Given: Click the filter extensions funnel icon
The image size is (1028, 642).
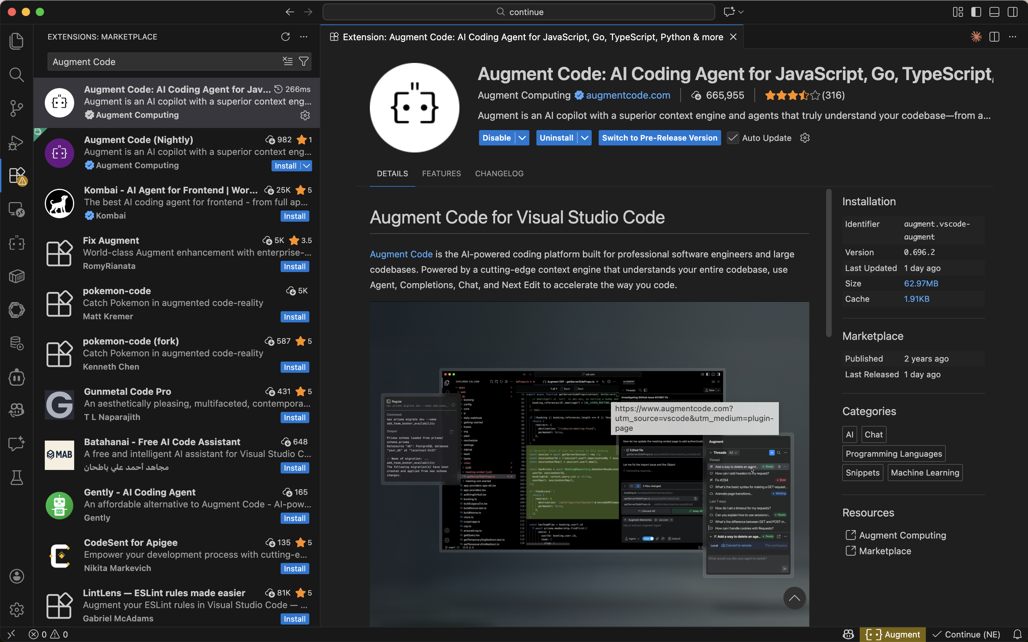Looking at the screenshot, I should point(304,62).
